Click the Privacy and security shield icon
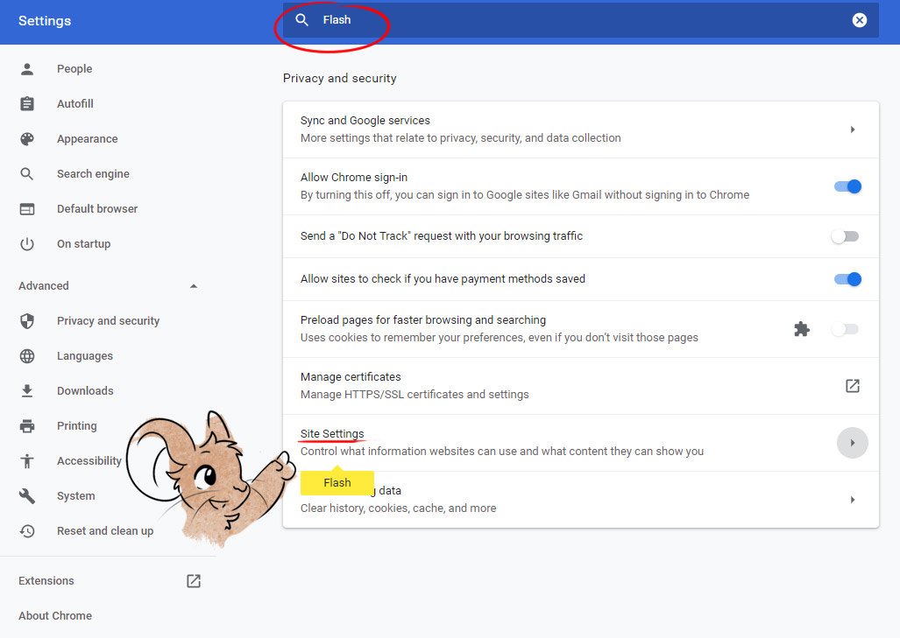The width and height of the screenshot is (900, 638). tap(27, 321)
